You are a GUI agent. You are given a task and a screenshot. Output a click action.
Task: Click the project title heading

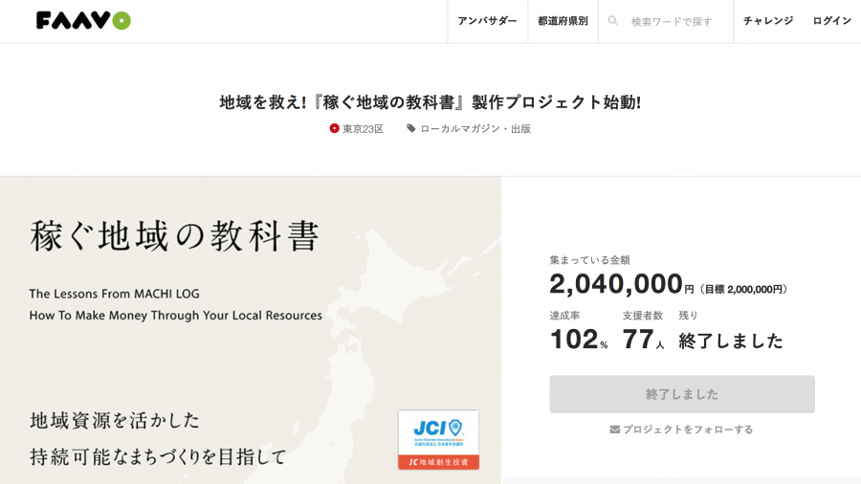tap(430, 101)
